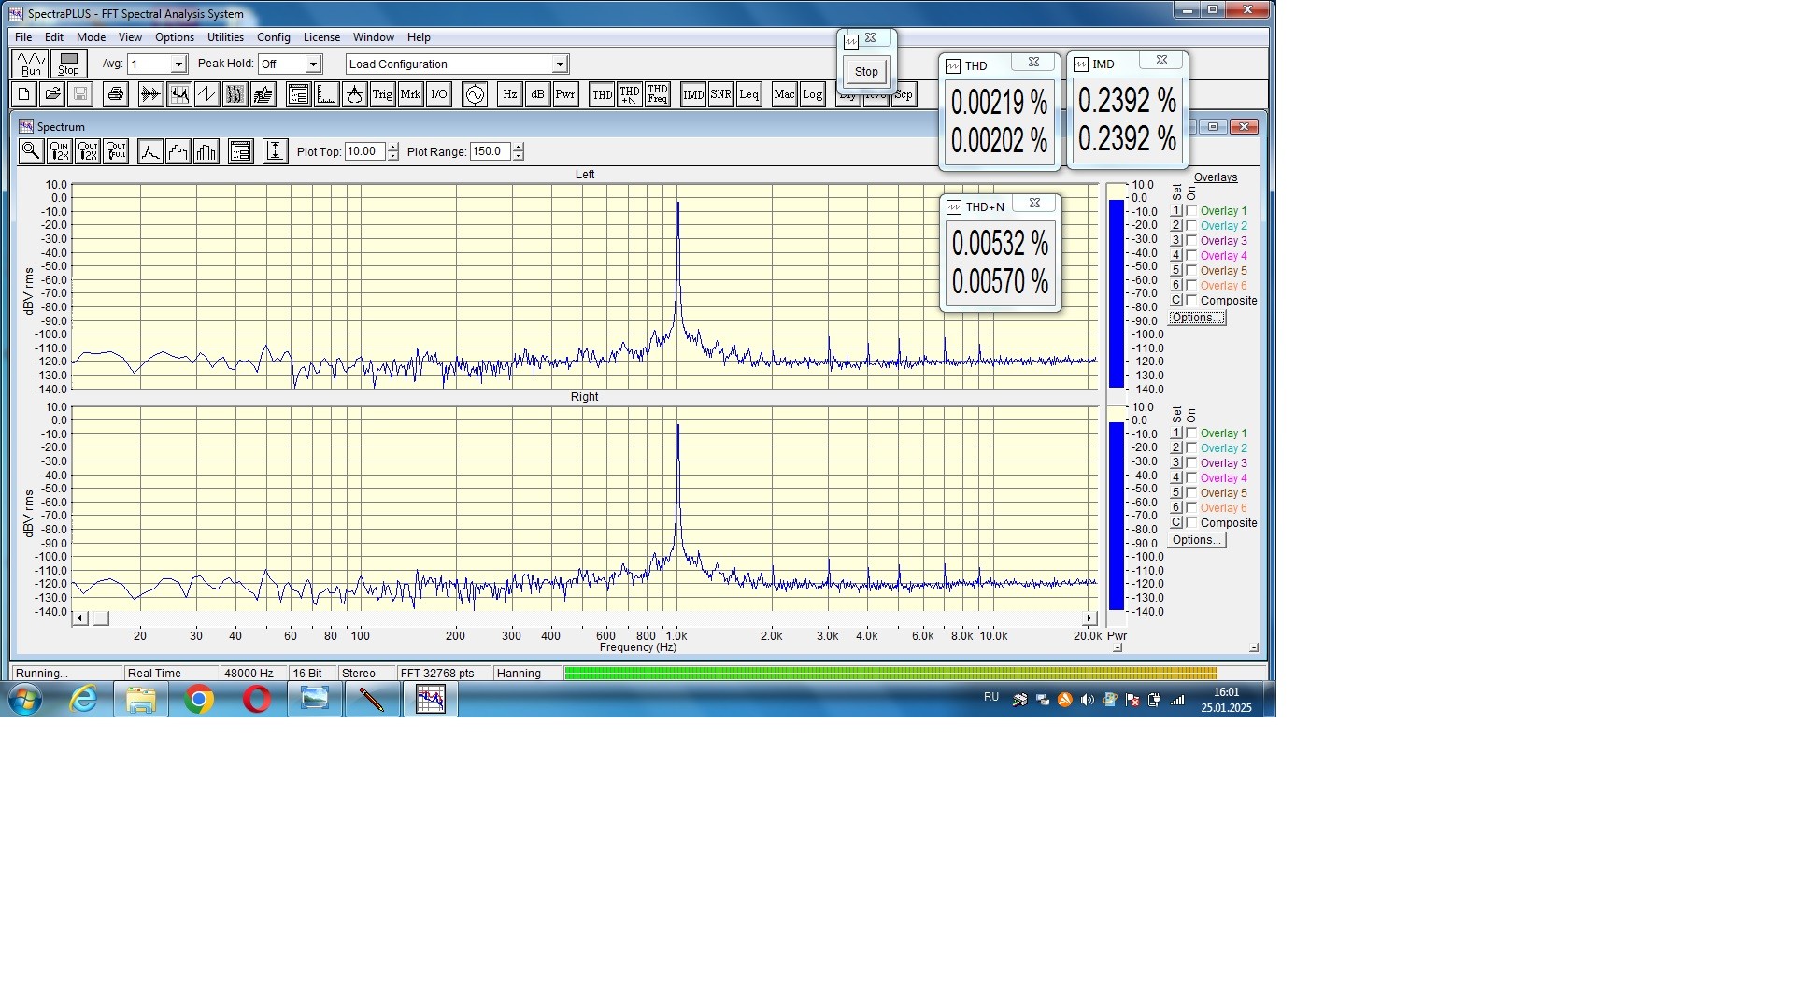Enable Overlay 3 in Right channel

click(x=1191, y=463)
